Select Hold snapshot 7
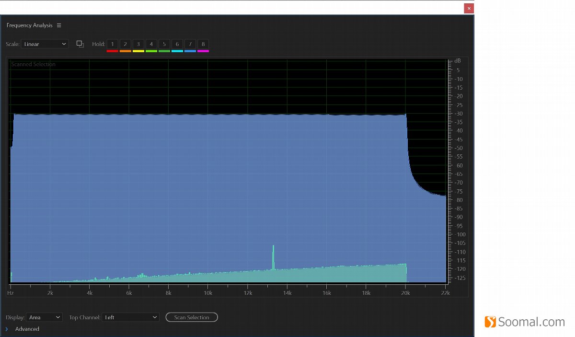Viewport: 575px width, 337px height. 190,44
